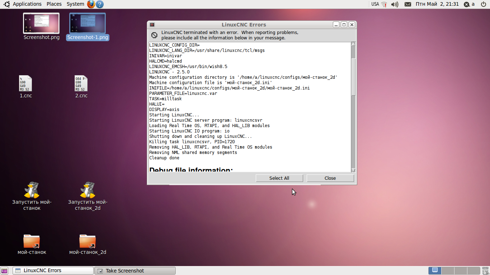The width and height of the screenshot is (490, 275).
Task: Open LinuxCNC Errors window menu icon
Action: coord(152,25)
